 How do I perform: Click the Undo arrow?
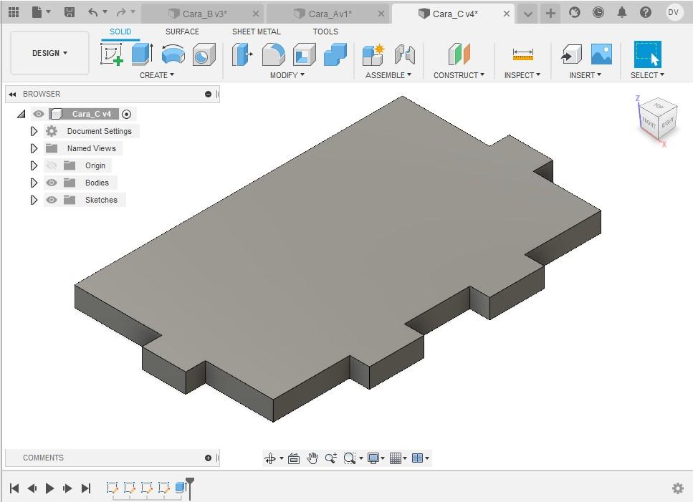[x=93, y=12]
